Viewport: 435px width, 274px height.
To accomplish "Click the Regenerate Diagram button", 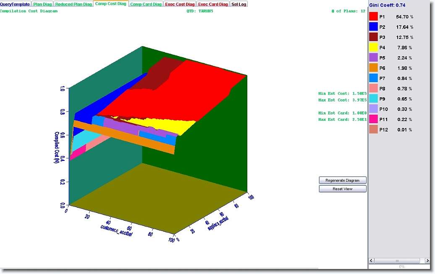I will pos(343,180).
